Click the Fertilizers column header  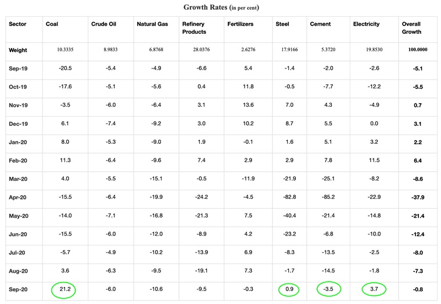(240, 24)
